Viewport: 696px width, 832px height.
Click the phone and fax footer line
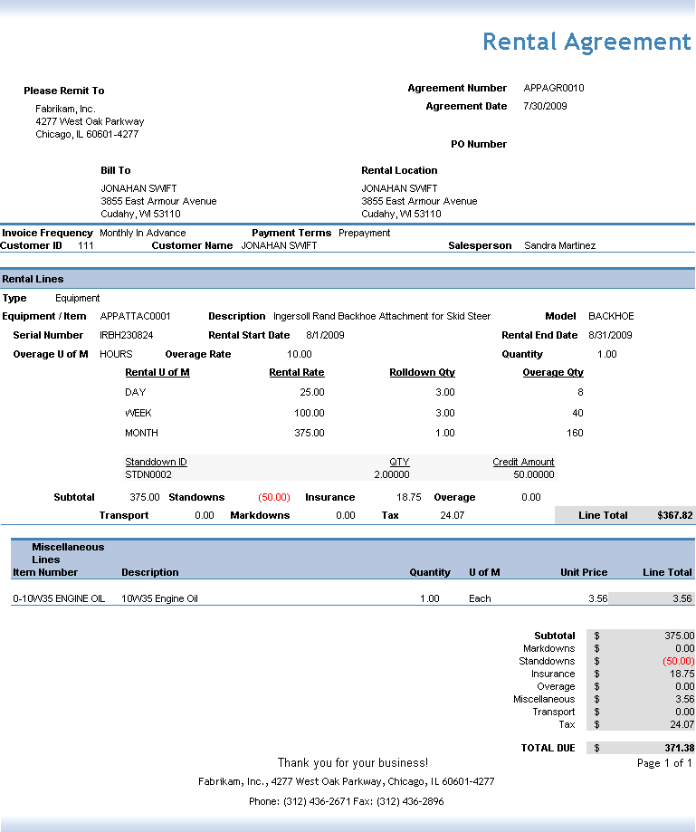click(346, 801)
